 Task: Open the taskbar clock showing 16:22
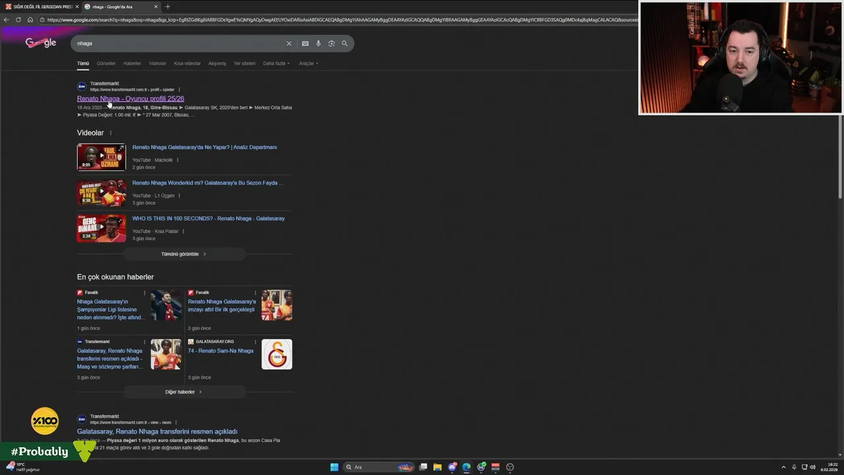(829, 467)
